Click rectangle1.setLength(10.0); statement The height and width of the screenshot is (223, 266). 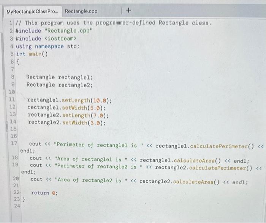(x=70, y=101)
